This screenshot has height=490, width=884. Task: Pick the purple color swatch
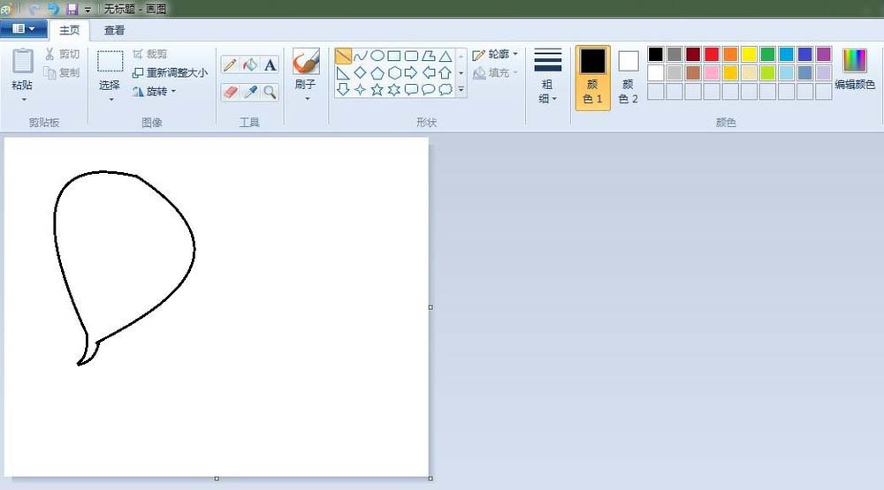824,54
